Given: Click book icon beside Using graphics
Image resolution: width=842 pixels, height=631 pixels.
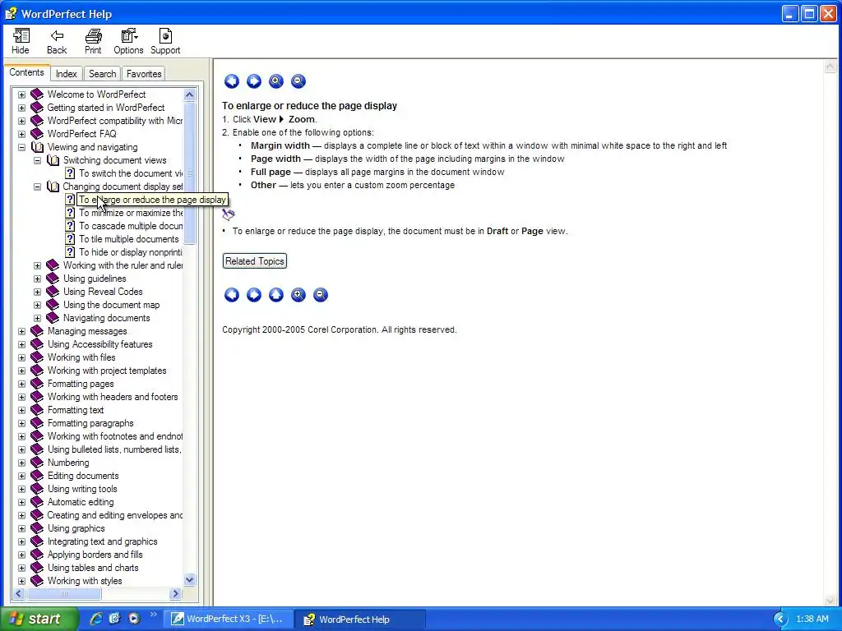Looking at the screenshot, I should pos(37,528).
